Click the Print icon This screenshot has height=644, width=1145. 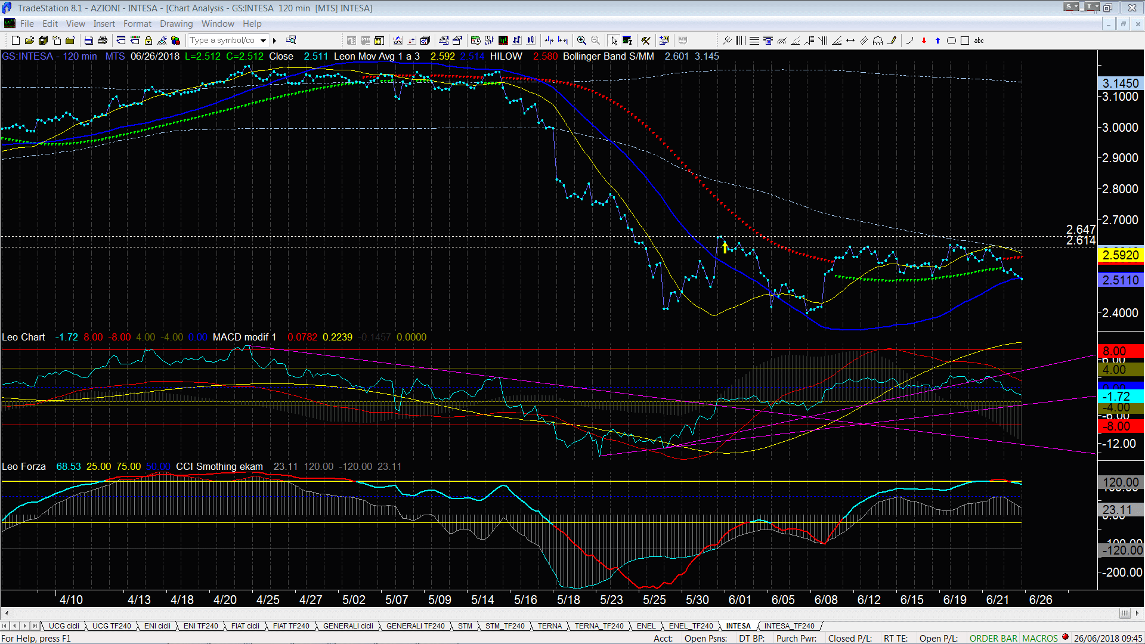coord(103,41)
